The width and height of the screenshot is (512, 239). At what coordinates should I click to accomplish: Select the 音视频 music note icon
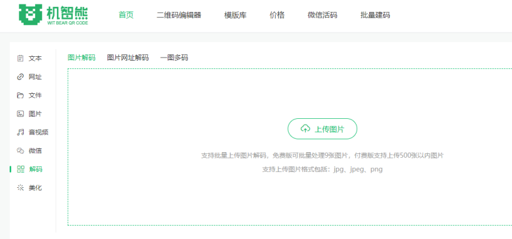point(20,132)
